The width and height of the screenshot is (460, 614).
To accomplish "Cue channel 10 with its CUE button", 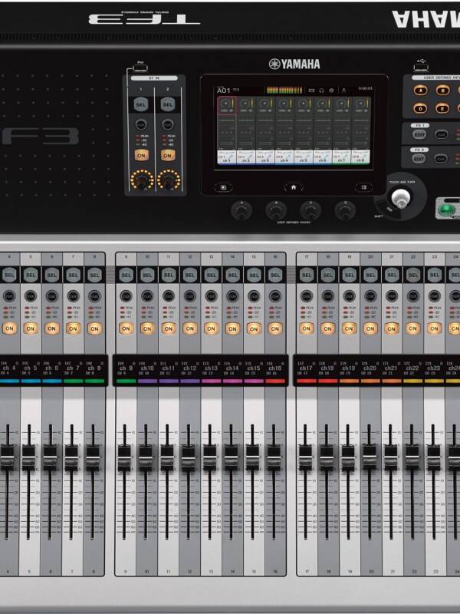I will coord(147,296).
